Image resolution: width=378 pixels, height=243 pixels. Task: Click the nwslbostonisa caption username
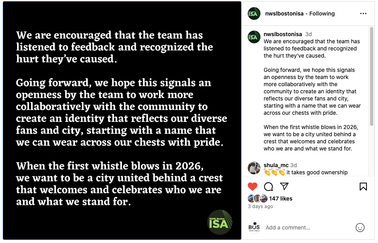tap(283, 34)
